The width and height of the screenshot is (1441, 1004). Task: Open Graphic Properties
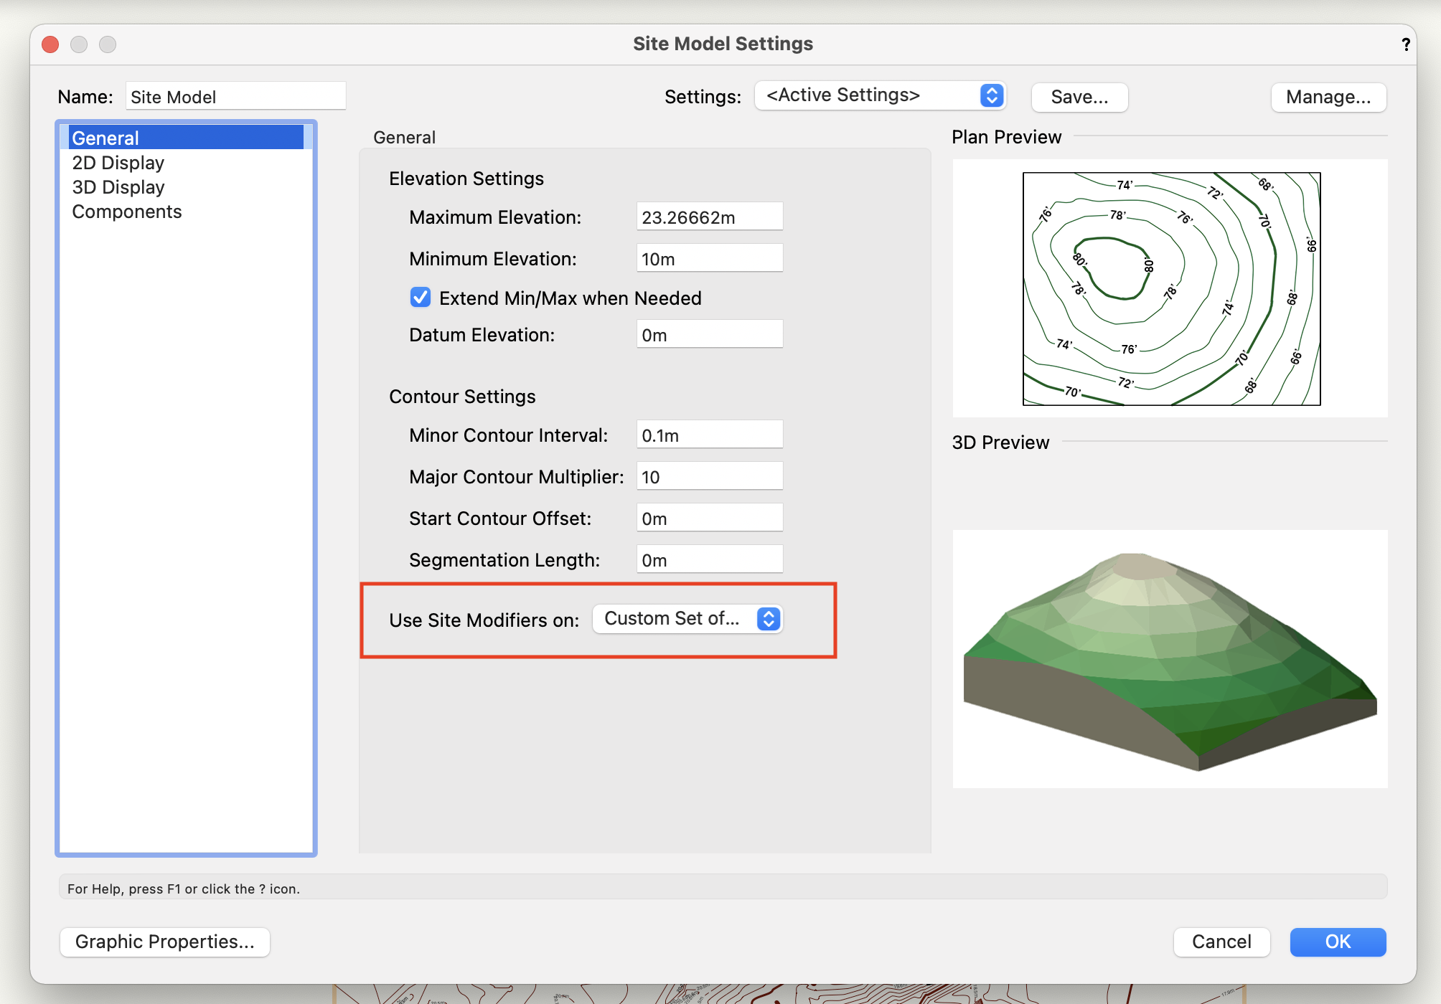(x=164, y=942)
